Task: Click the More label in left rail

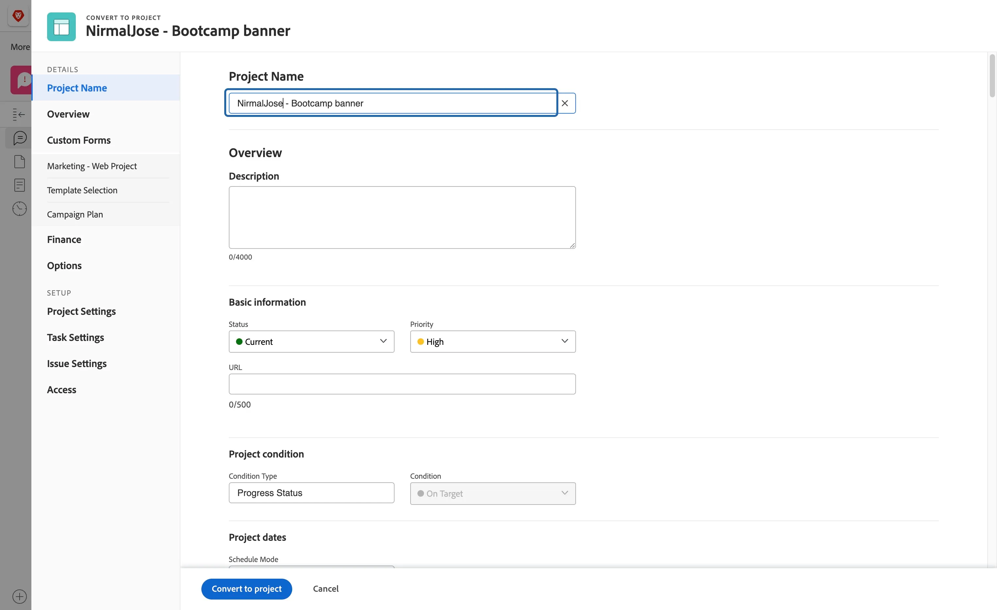Action: coord(20,47)
